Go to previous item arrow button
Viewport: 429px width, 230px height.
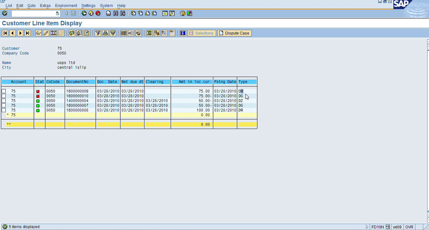[13, 33]
